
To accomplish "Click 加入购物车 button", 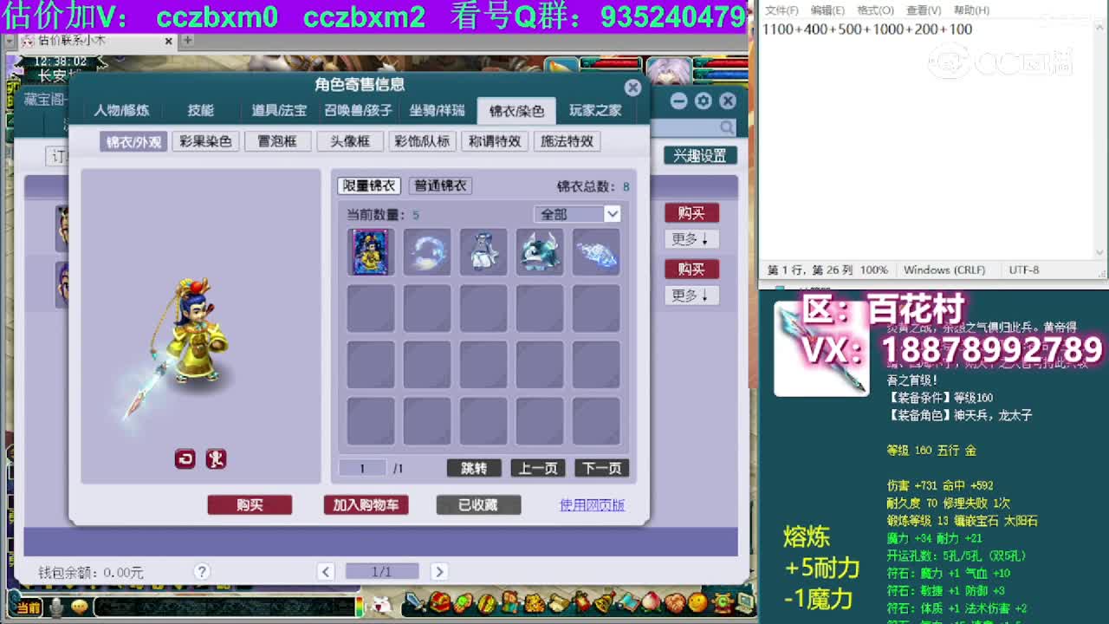I will (x=366, y=505).
